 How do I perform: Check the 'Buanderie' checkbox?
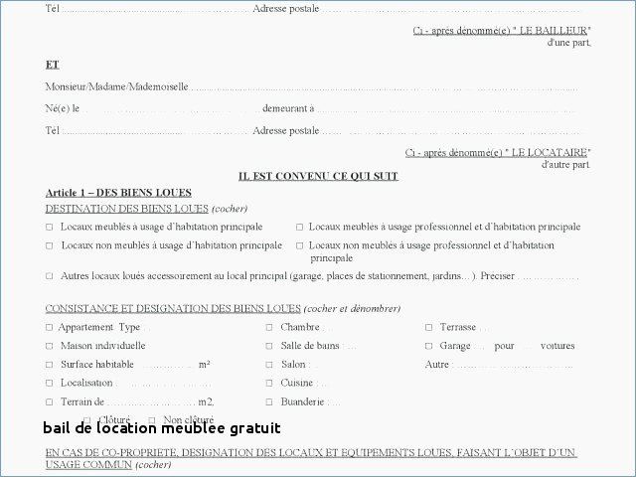tap(269, 401)
